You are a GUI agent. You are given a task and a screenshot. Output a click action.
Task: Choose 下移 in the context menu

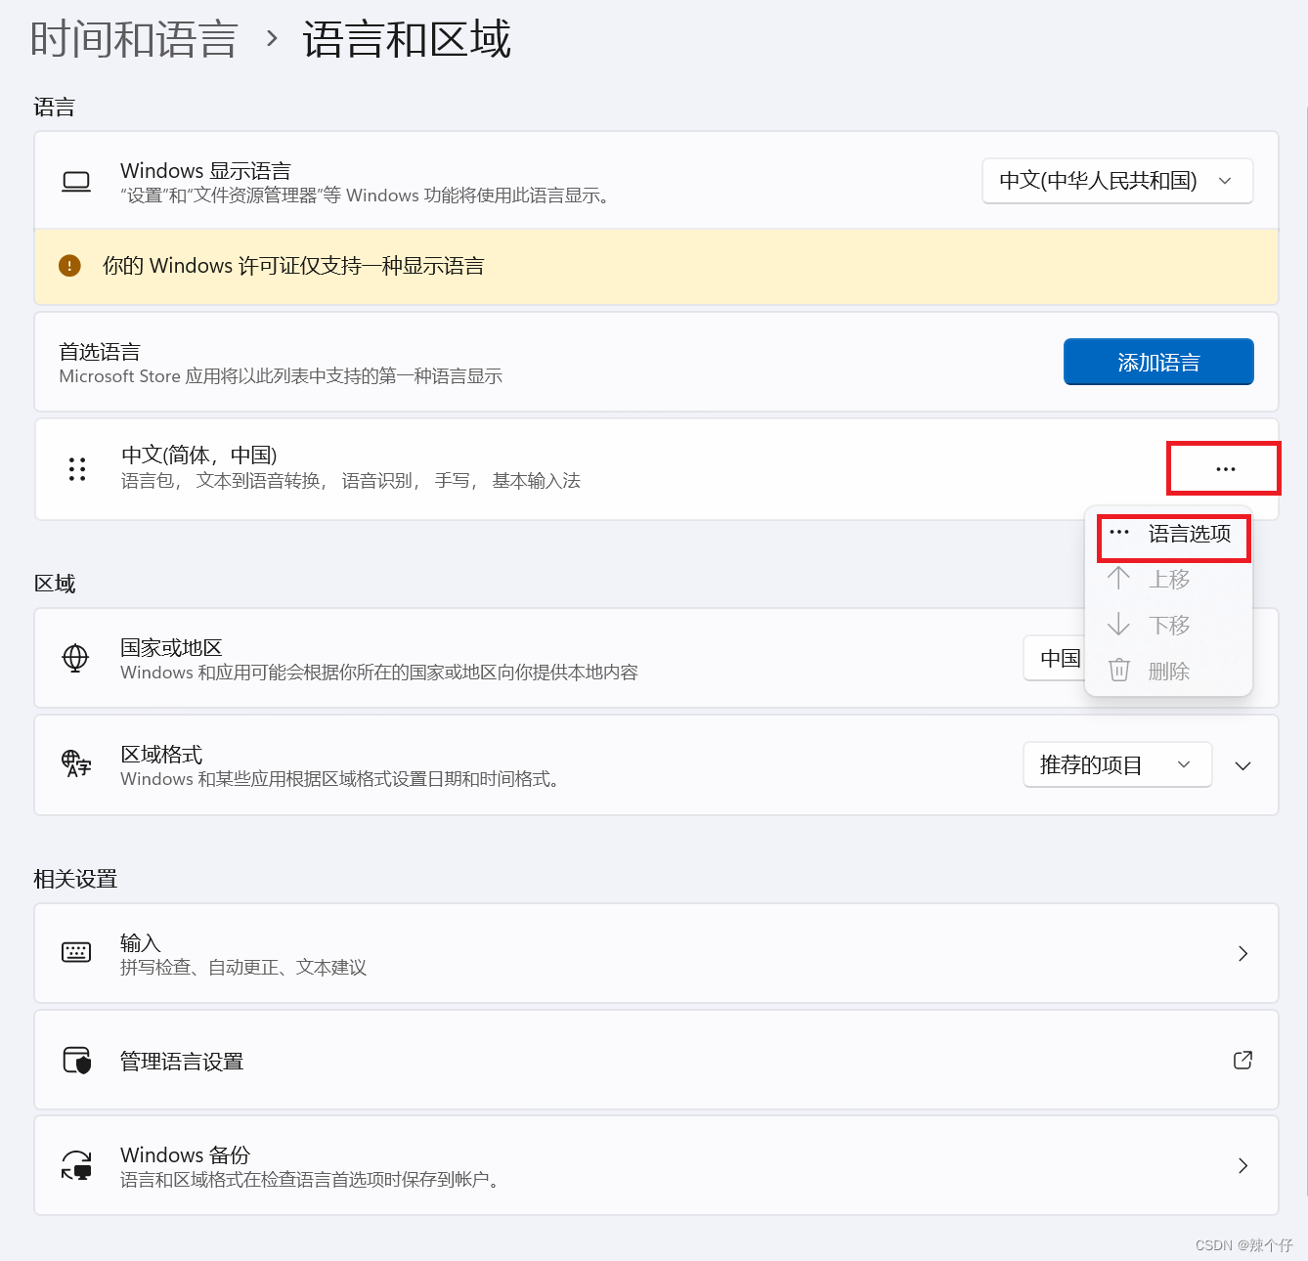1169,626
